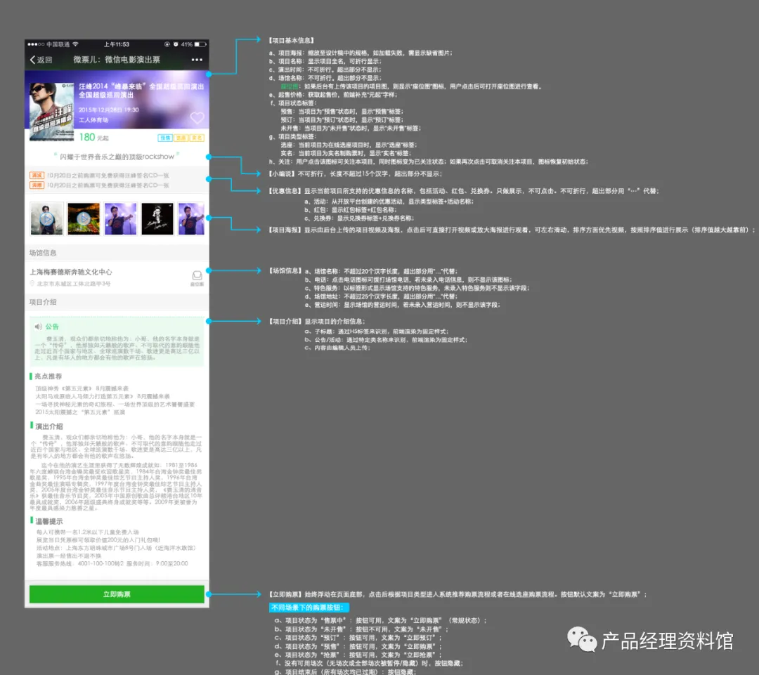Click the slogan 闪耀于世界音乐之巅的顶级rockshow
The height and width of the screenshot is (675, 759).
(x=117, y=157)
